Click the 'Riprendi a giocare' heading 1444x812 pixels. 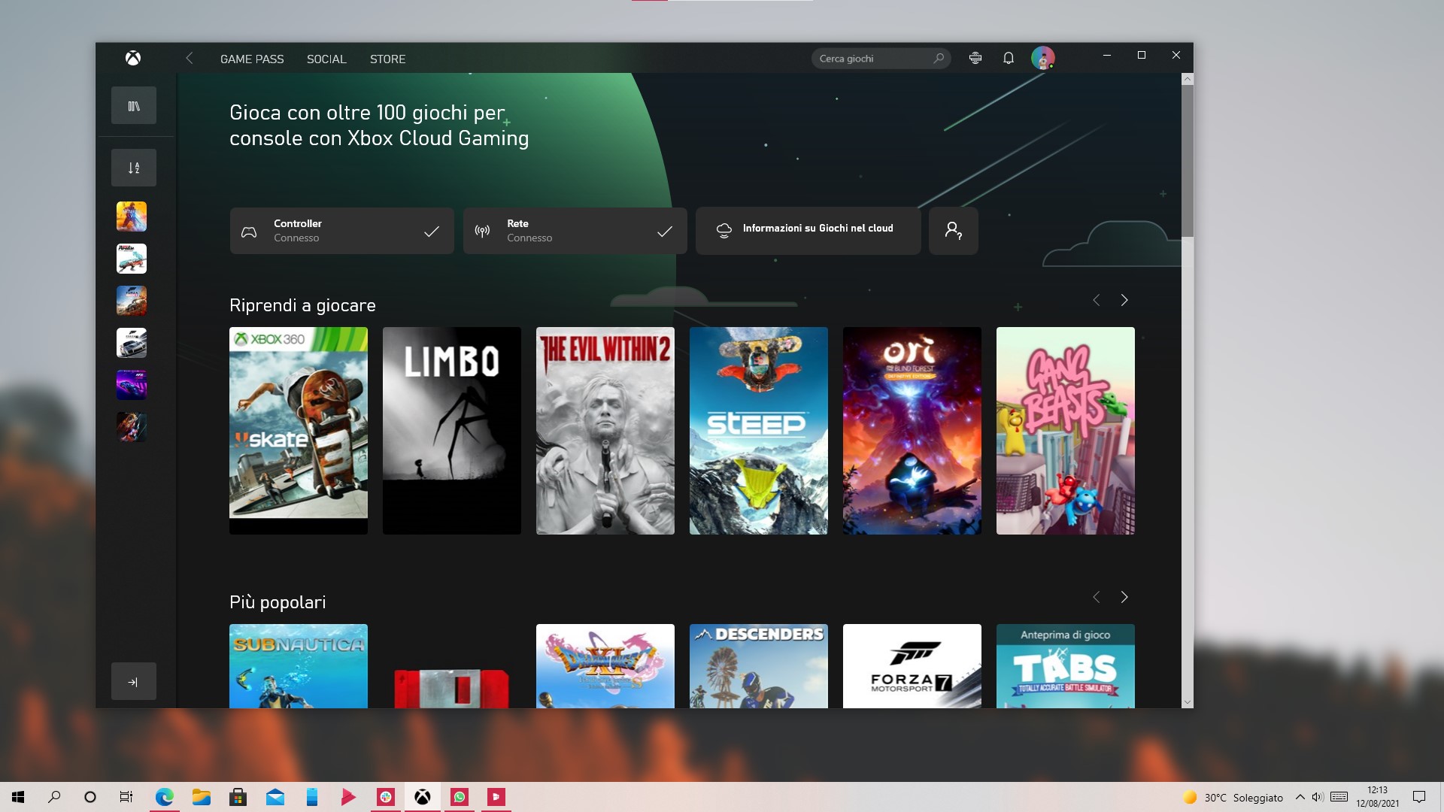coord(302,305)
